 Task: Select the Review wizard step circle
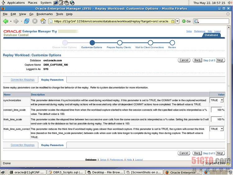click(172, 43)
